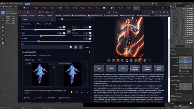Select the Blender Scale tool

click(3, 28)
